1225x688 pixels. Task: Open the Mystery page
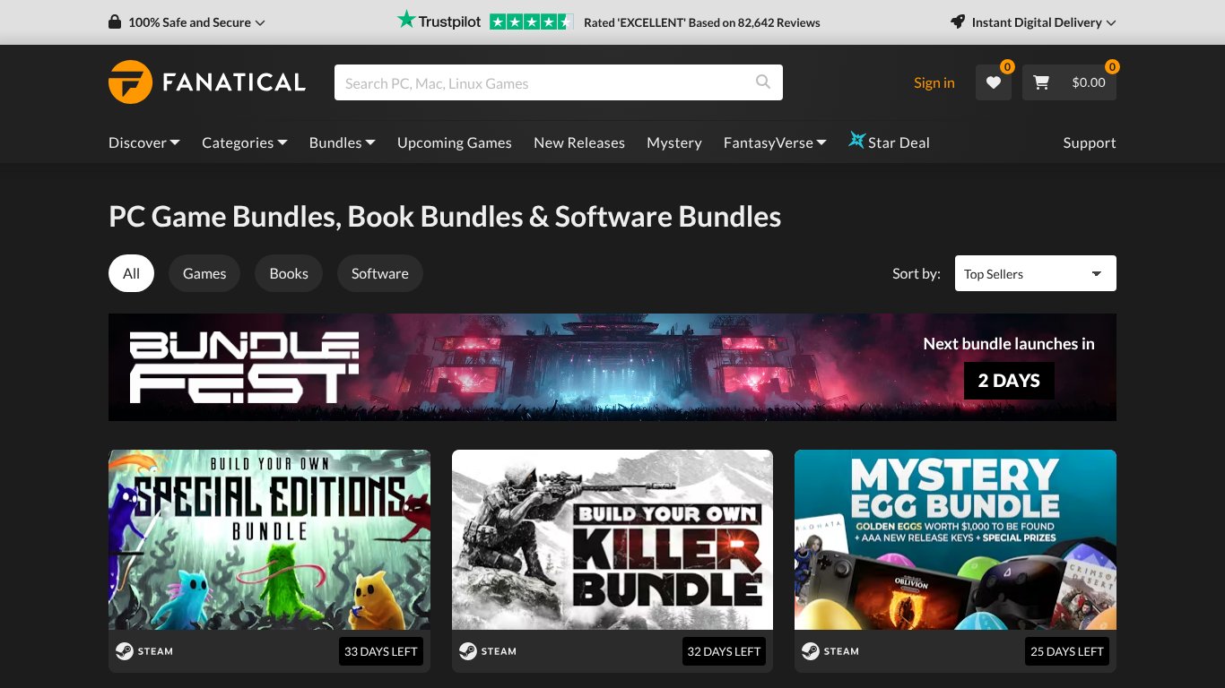(x=674, y=142)
